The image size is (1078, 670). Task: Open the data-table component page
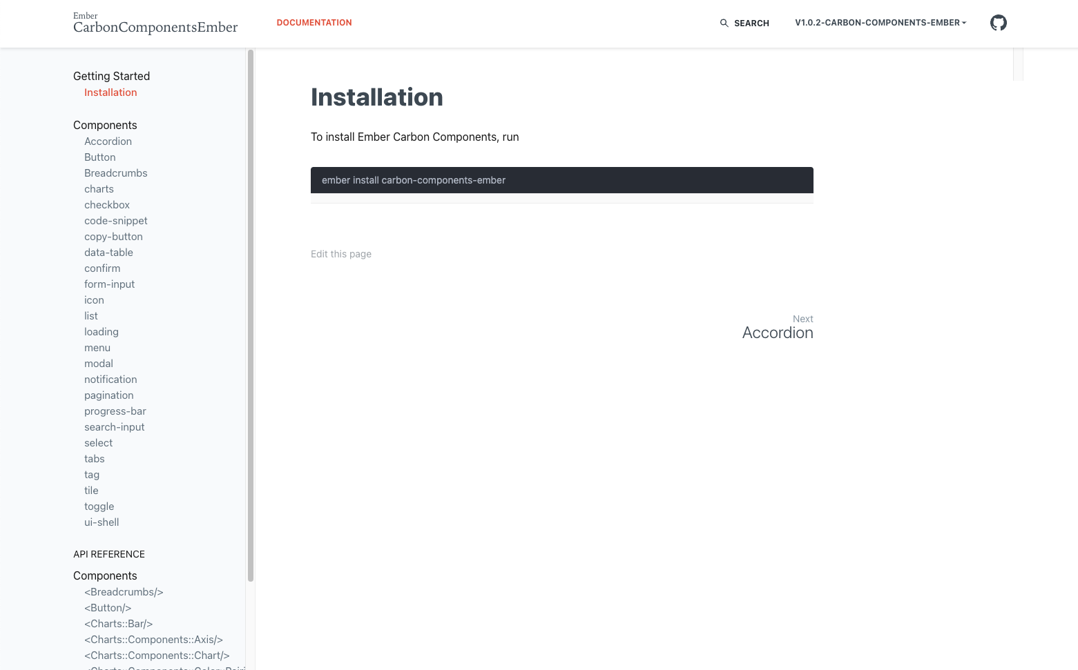pyautogui.click(x=108, y=252)
